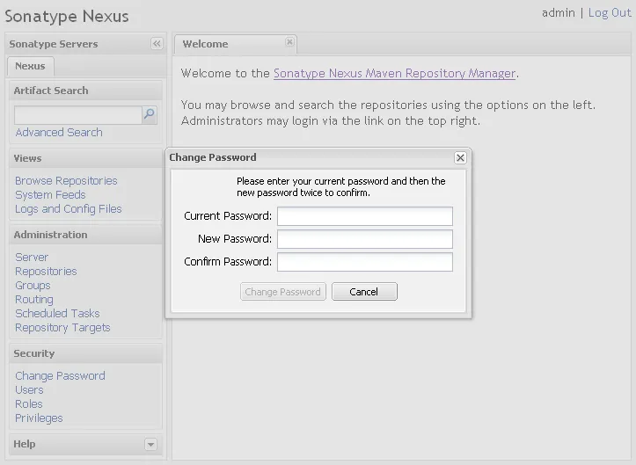Image resolution: width=636 pixels, height=465 pixels.
Task: Close the Welcome tab
Action: click(x=289, y=42)
